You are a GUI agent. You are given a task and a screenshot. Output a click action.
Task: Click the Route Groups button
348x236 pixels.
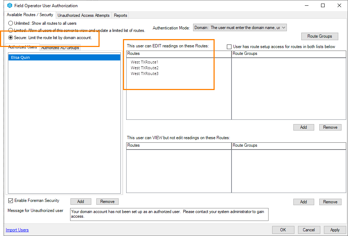coord(320,36)
